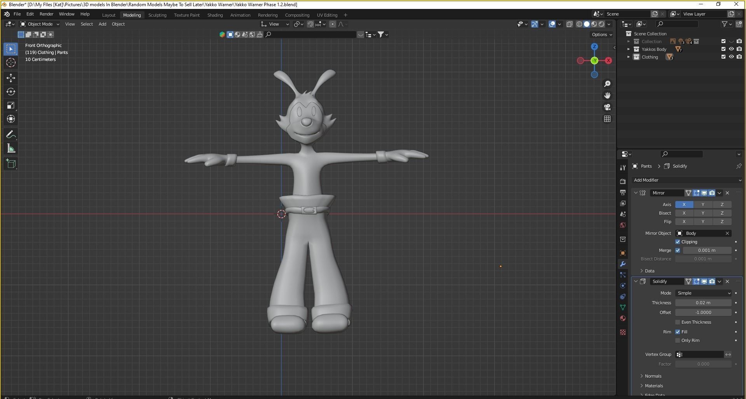Click Solidify Offset value field

703,312
